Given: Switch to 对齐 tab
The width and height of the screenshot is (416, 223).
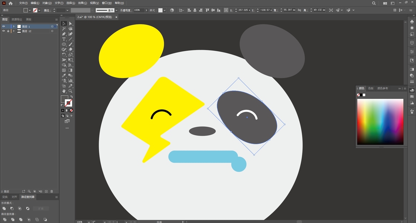Looking at the screenshot, I should coord(14,197).
